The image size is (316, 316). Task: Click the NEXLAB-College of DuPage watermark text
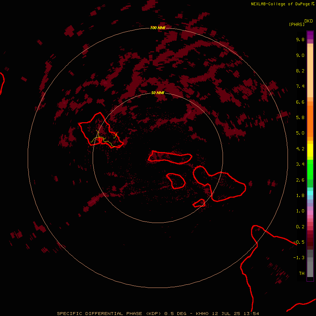click(281, 4)
